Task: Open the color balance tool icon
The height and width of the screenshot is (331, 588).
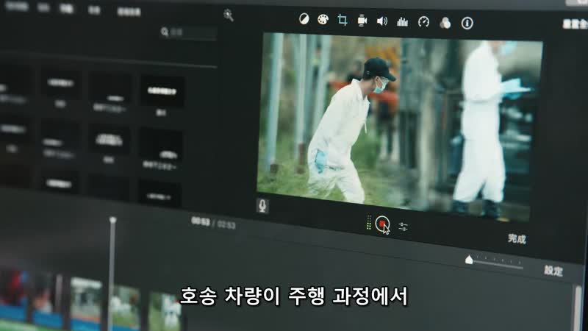Action: pos(304,19)
